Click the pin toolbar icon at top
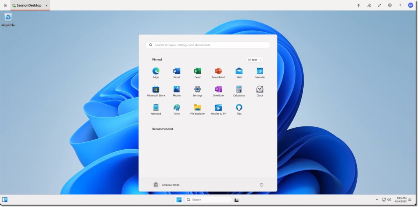418x207 pixels. [x=369, y=5]
